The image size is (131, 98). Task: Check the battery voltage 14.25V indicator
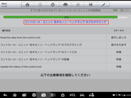(125, 10)
